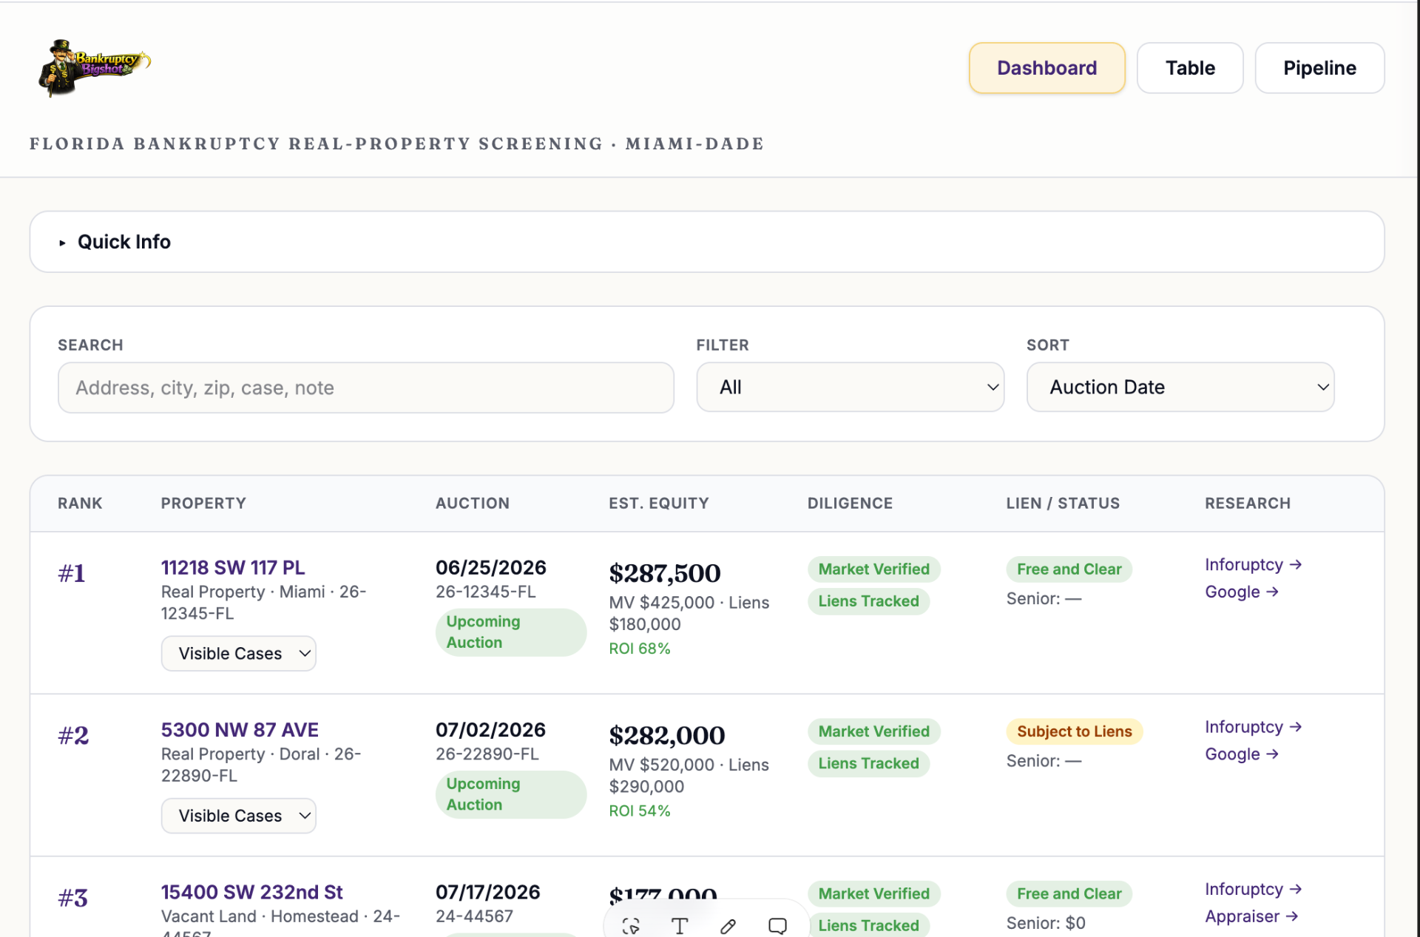
Task: Open the comment bubble tool icon
Action: (777, 925)
